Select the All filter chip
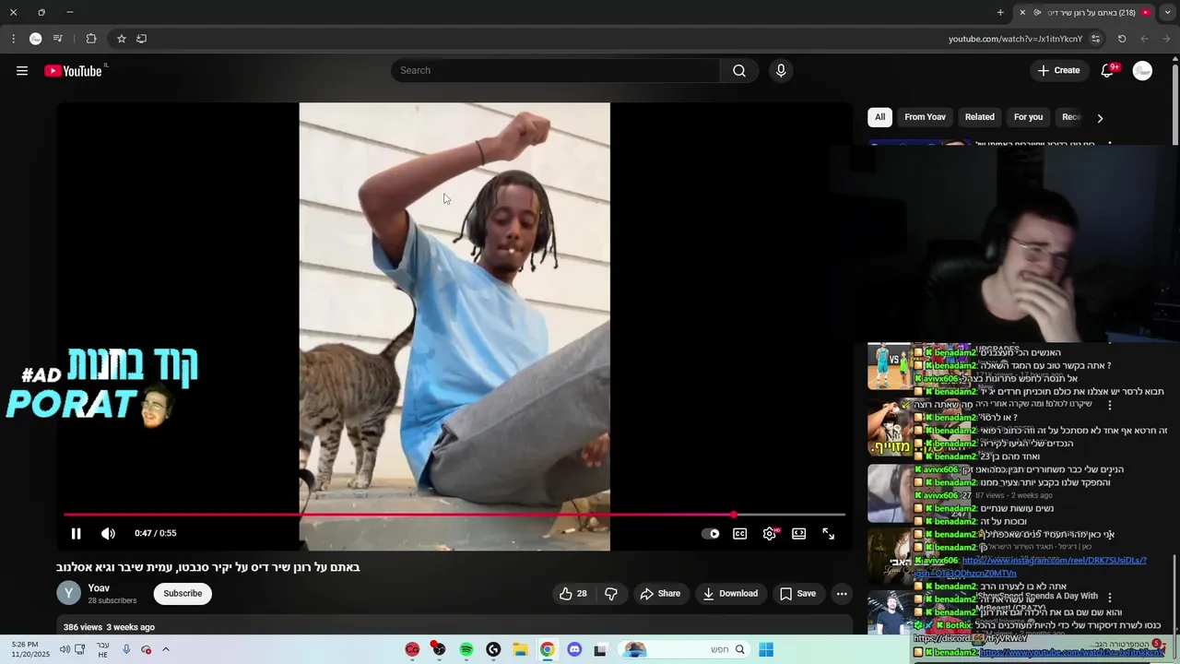The image size is (1180, 664). pos(879,117)
